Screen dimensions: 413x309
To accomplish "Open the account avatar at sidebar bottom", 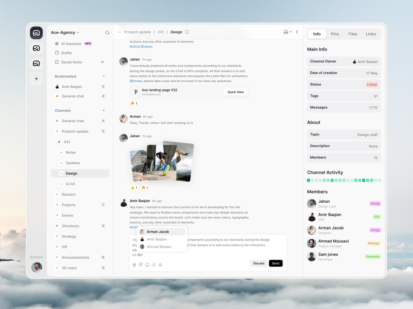I will (x=37, y=267).
